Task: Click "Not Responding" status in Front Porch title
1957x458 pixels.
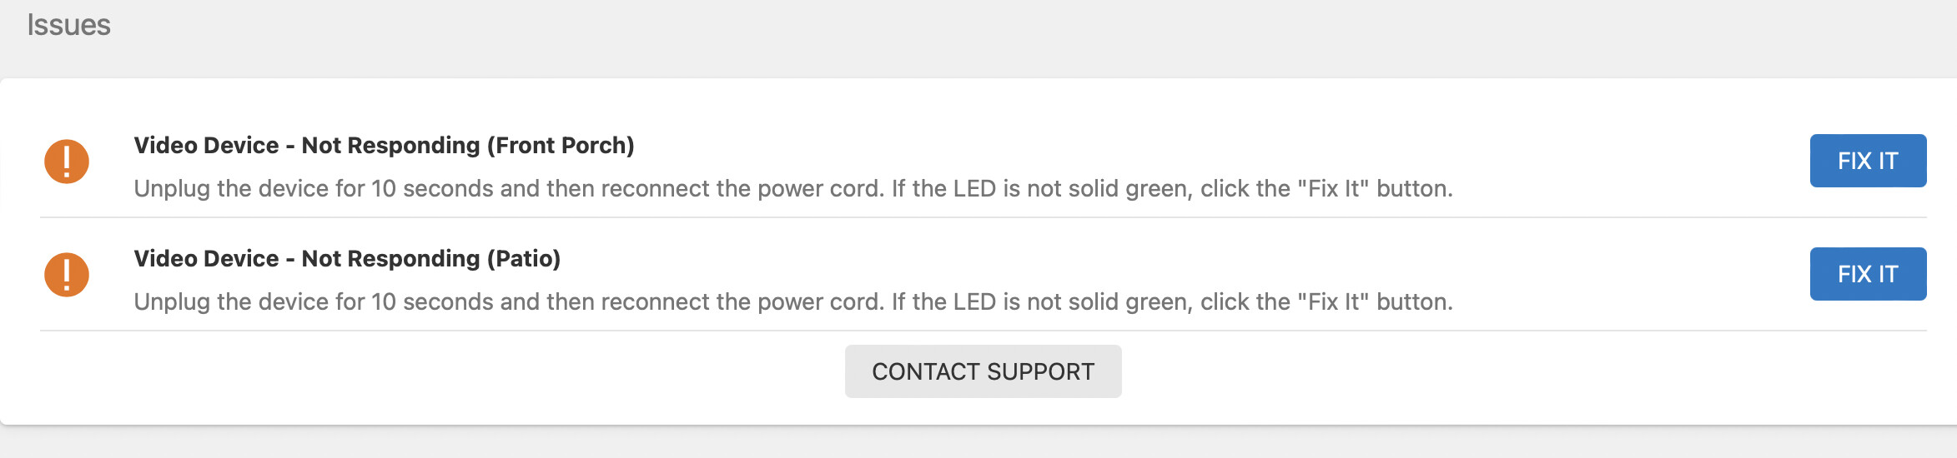Action: point(390,146)
